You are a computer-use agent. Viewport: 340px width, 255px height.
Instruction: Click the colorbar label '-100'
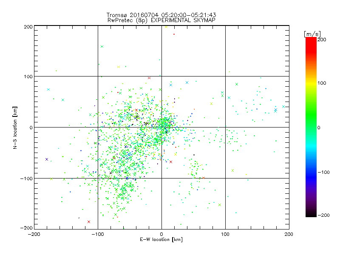tap(323, 173)
